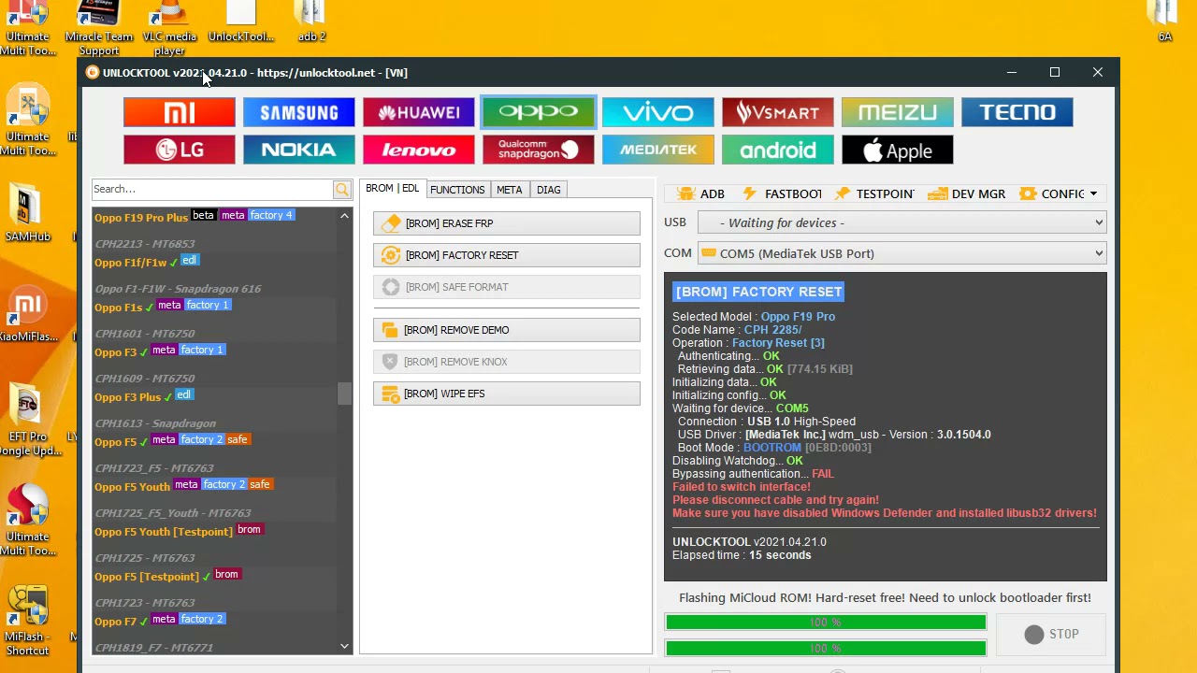
Task: Focus the model Search field
Action: click(x=212, y=189)
